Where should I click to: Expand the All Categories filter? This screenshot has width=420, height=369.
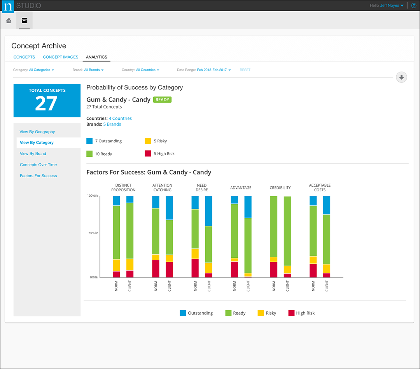pyautogui.click(x=42, y=70)
